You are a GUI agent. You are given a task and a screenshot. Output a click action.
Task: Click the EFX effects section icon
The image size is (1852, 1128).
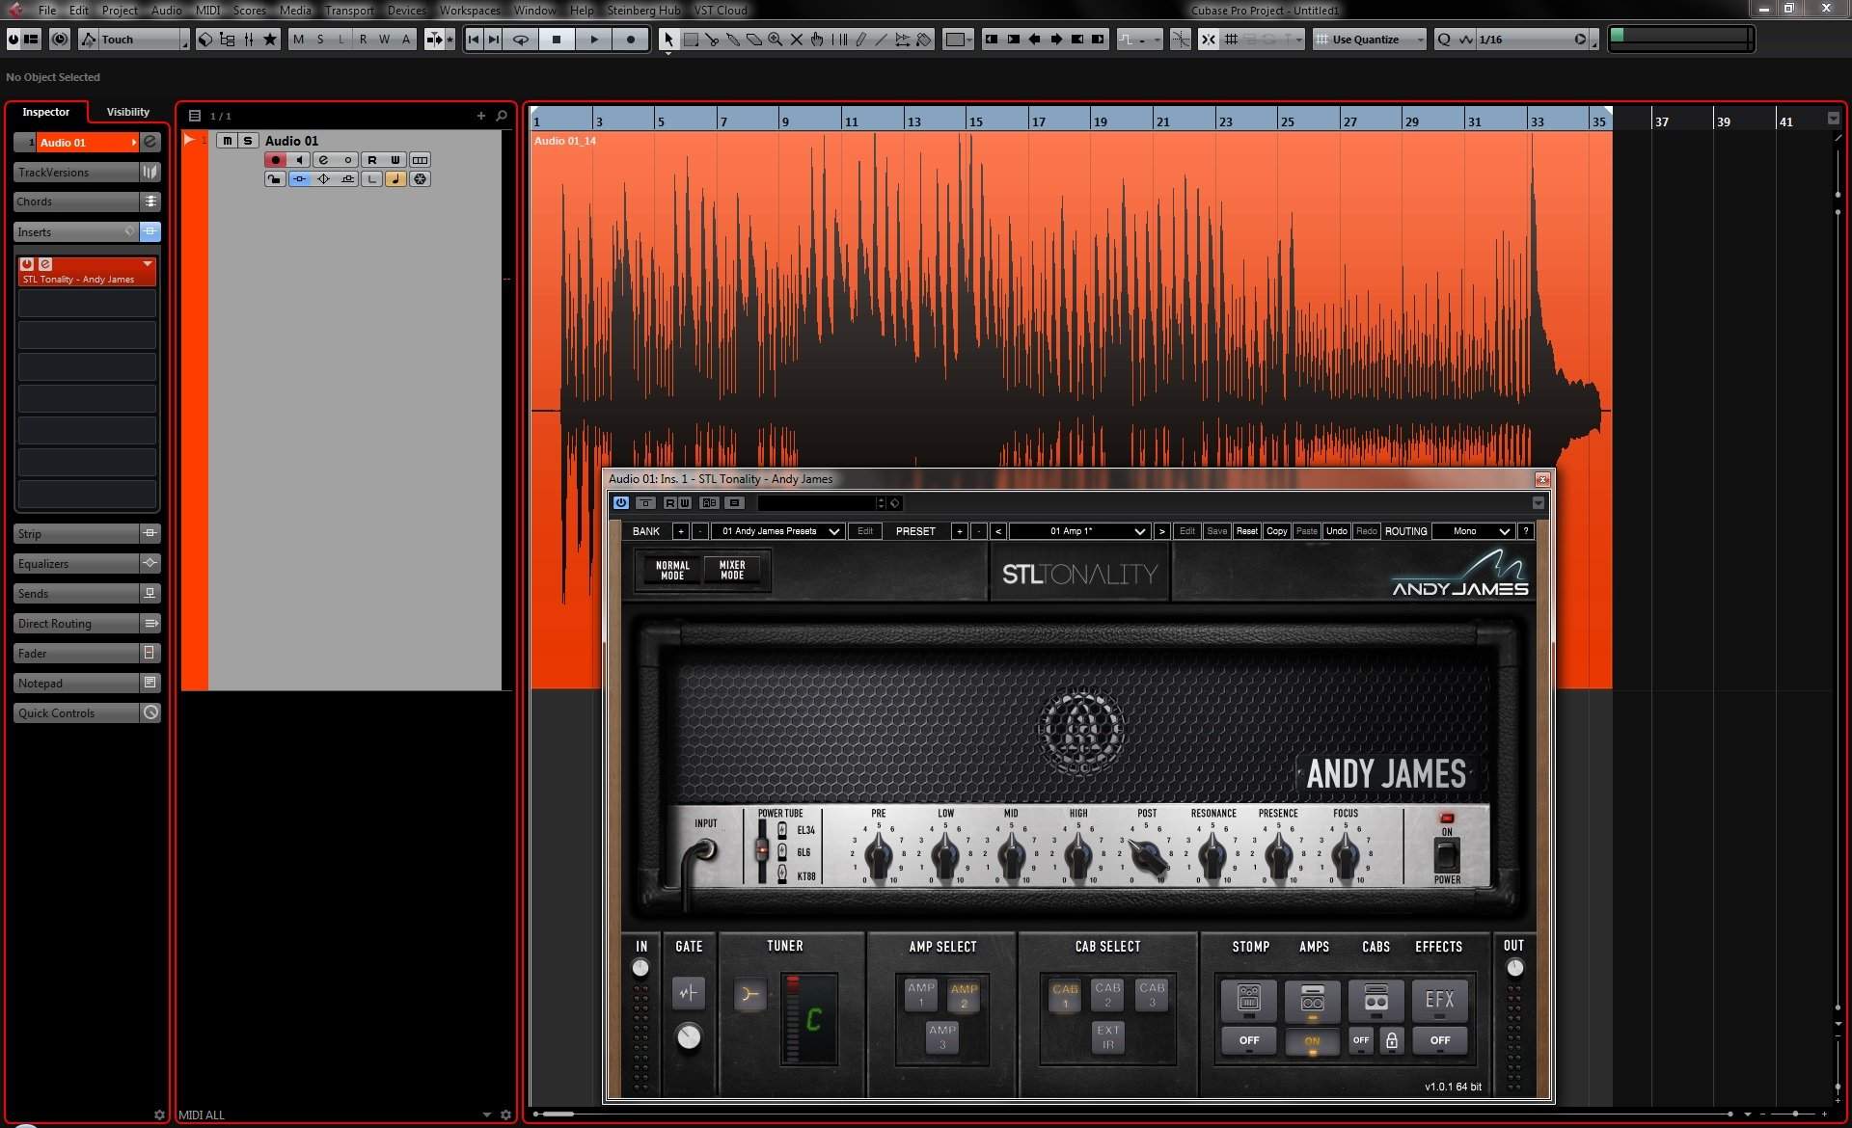tap(1439, 1000)
